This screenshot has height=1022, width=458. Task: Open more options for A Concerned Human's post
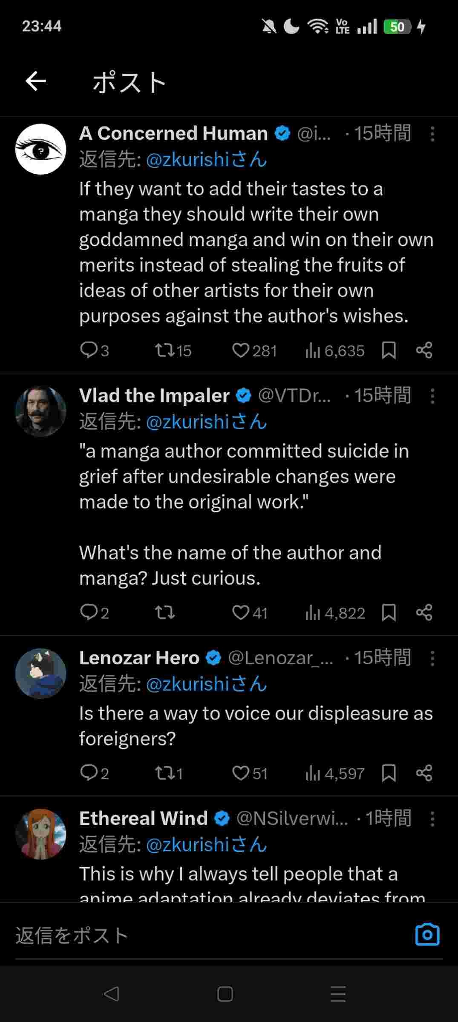tap(432, 134)
